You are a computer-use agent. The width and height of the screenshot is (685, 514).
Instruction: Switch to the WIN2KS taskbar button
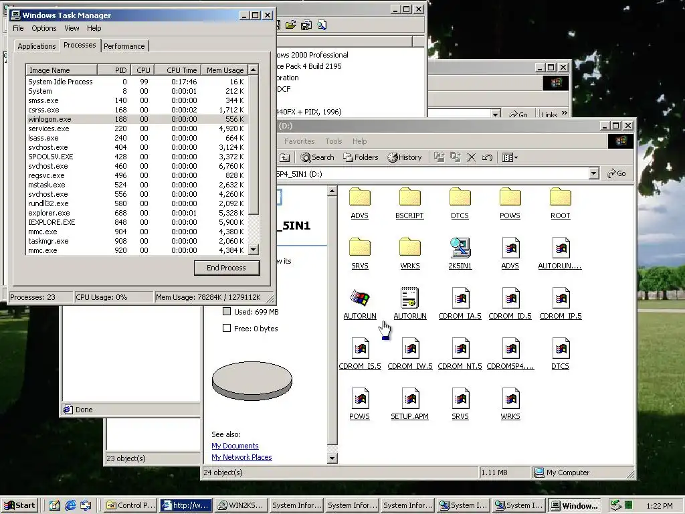pos(241,505)
